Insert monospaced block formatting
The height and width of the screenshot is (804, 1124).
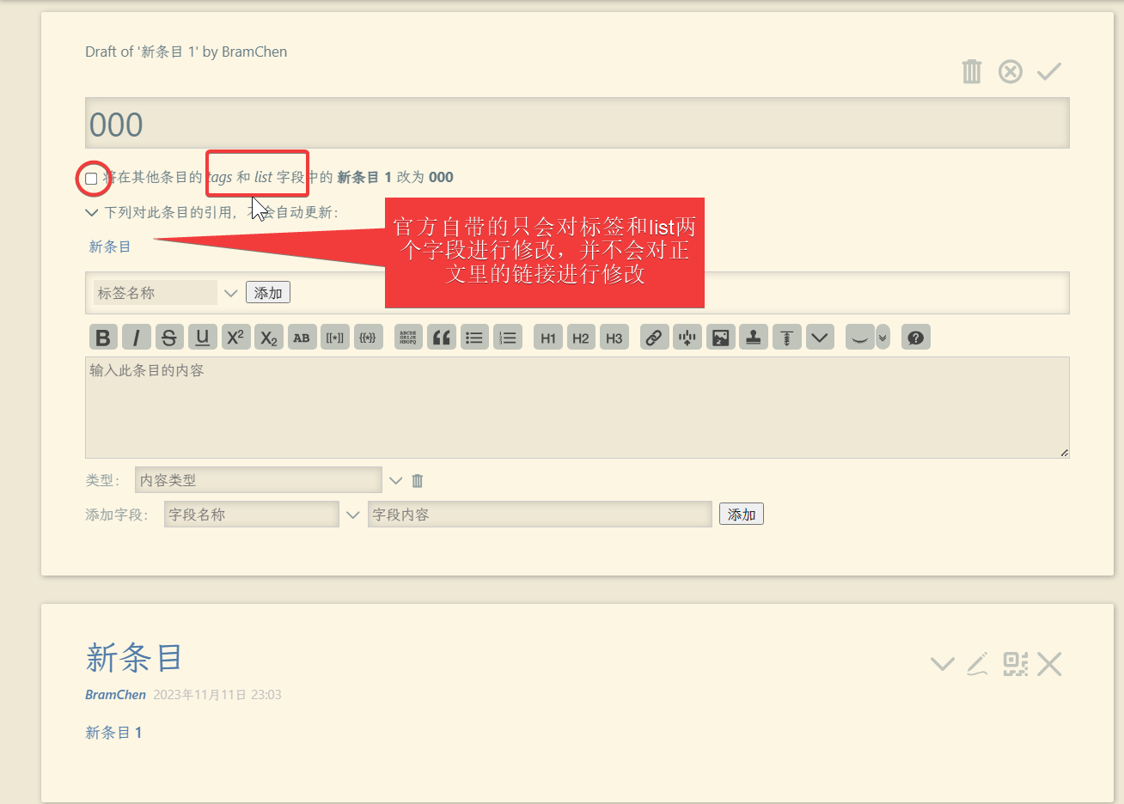click(x=408, y=338)
